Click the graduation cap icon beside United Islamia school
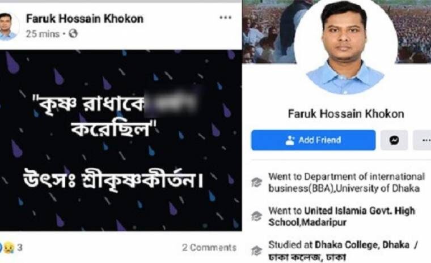This screenshot has height=263, width=431. 257,216
